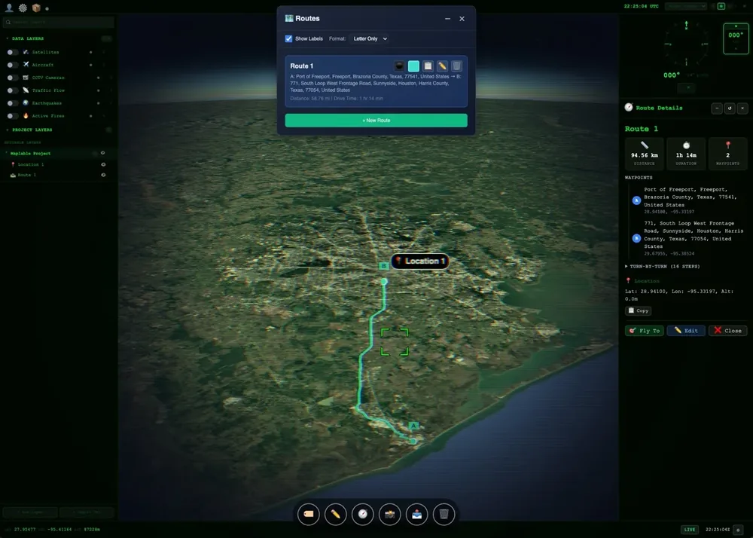Select the Route 1 card in Routes
The height and width of the screenshot is (538, 753).
(376, 81)
